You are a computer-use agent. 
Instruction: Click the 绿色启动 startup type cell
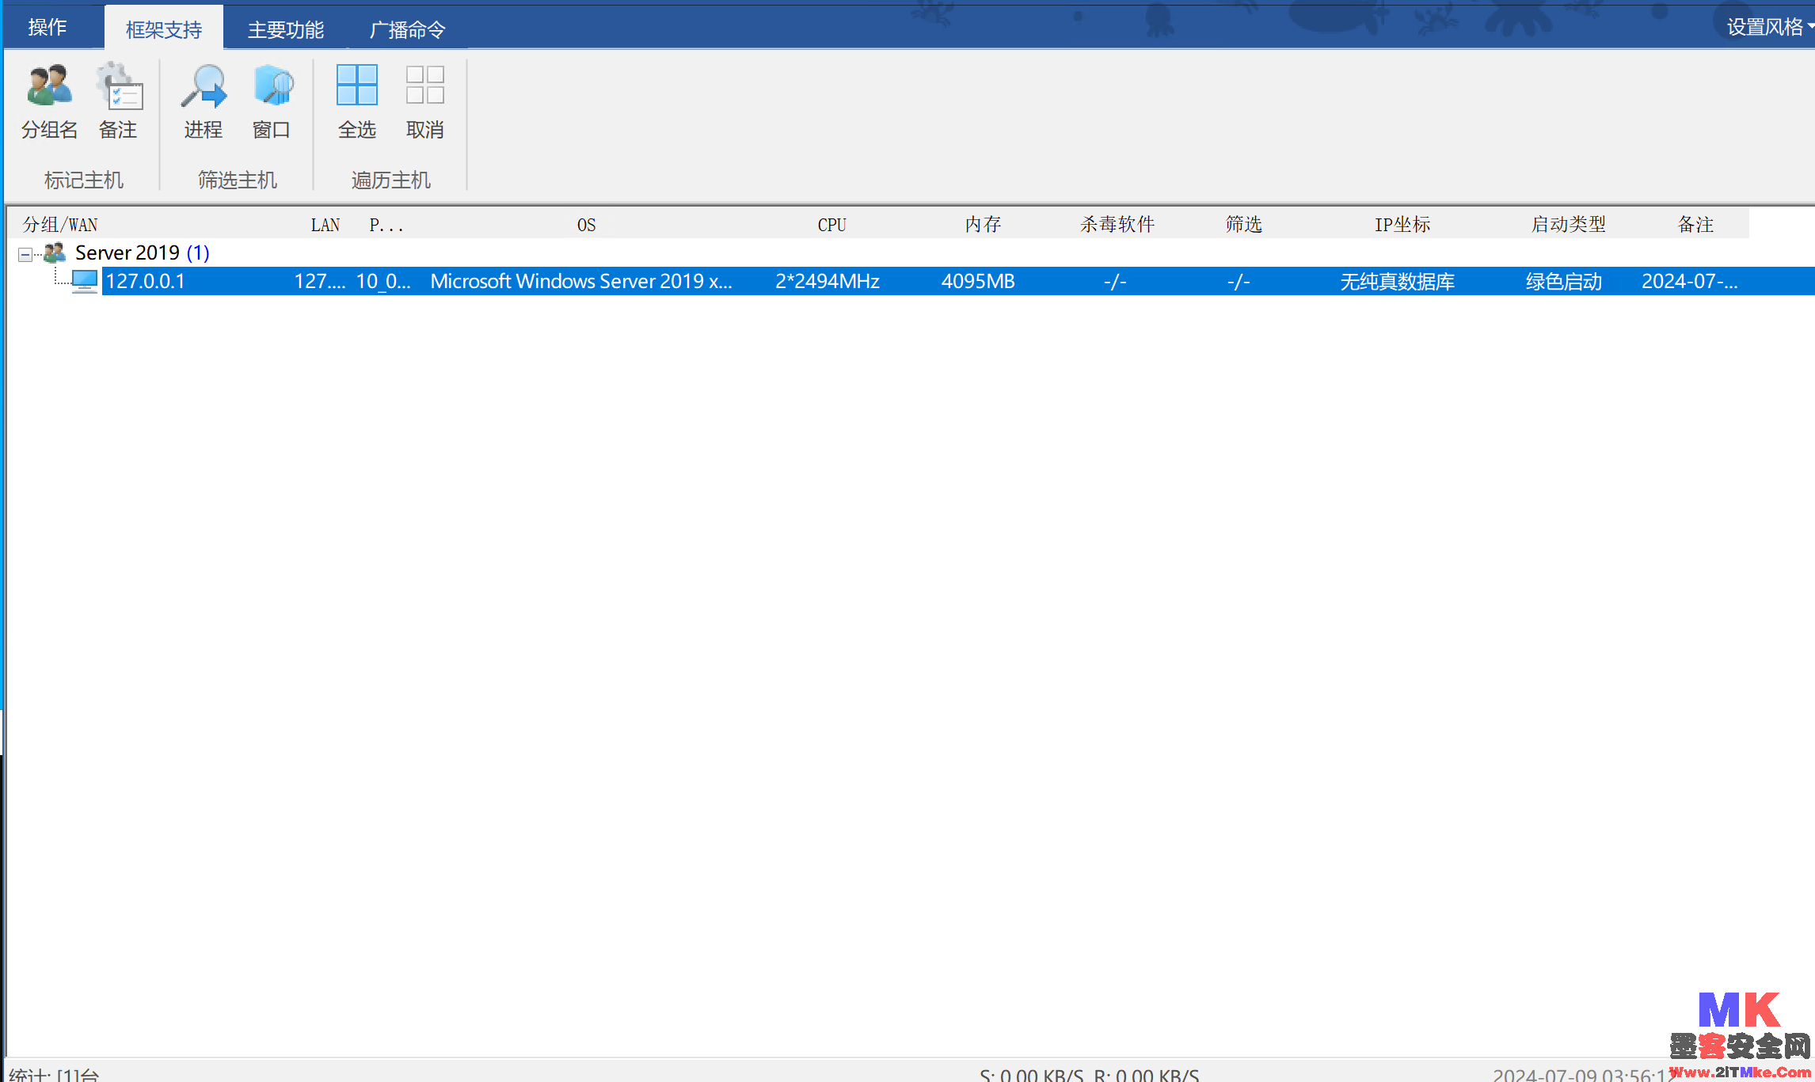click(x=1564, y=281)
